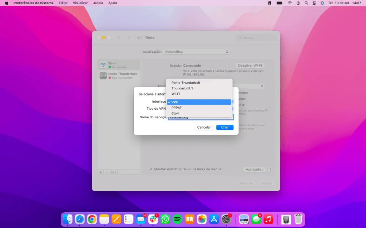The width and height of the screenshot is (366, 228).
Task: Open network help with question mark icon
Action: point(270,169)
